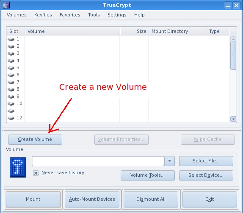
Task: Click Auto-Mount Devices button
Action: pos(92,199)
